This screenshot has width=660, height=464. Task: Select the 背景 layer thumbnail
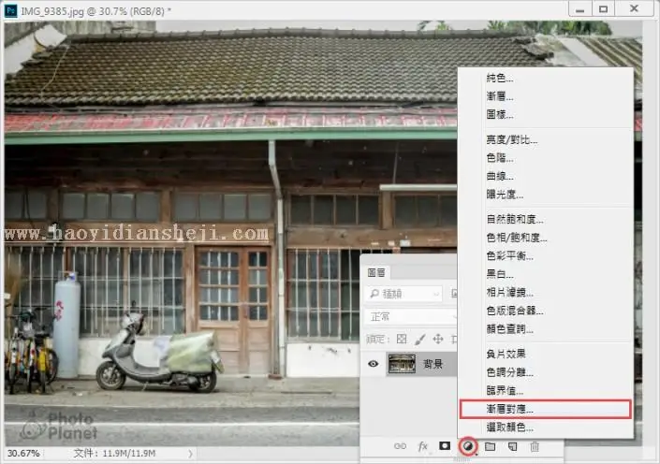coord(402,364)
